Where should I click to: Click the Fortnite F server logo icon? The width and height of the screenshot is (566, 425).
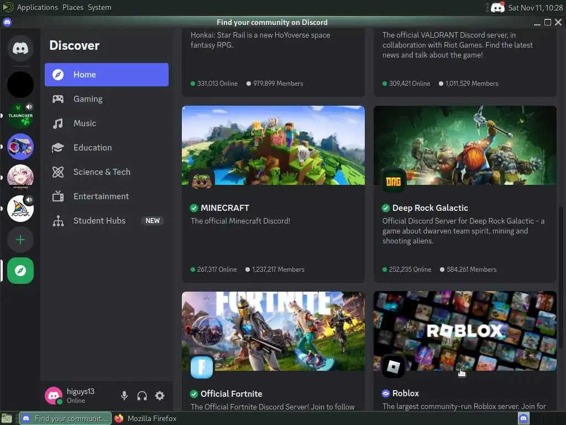[201, 367]
